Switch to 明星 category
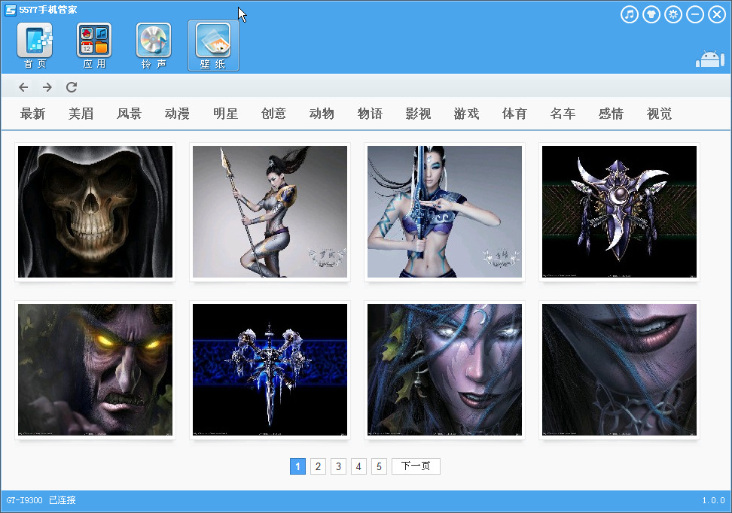 coord(225,114)
